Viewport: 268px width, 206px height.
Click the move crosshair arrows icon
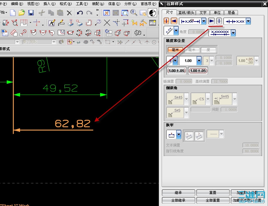(120, 42)
